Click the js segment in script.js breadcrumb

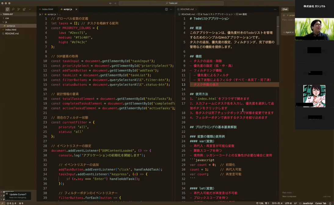pos(40,14)
